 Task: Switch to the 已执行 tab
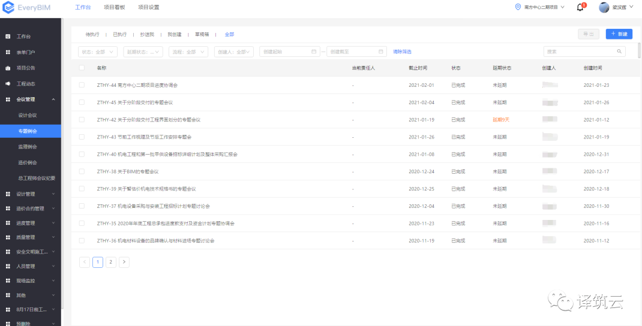click(119, 35)
